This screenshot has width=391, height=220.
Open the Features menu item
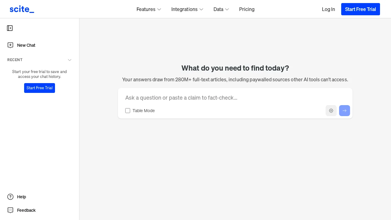[x=146, y=9]
